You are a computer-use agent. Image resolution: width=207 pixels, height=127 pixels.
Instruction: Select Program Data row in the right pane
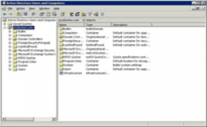coord(104,61)
